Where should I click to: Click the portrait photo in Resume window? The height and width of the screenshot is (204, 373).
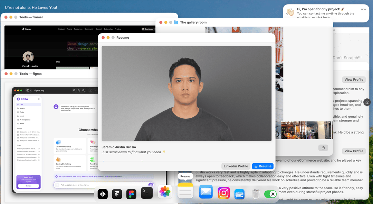pyautogui.click(x=186, y=94)
